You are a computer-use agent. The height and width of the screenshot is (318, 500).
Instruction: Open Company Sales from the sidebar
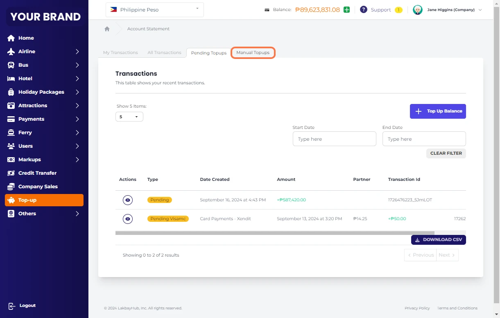(x=38, y=187)
